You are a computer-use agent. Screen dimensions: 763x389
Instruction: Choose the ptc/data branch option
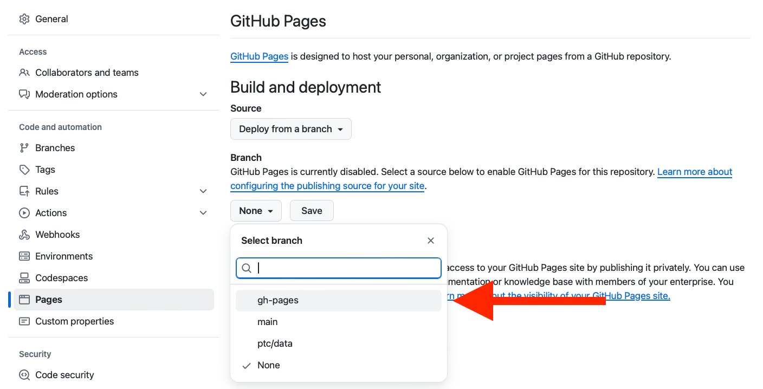click(x=339, y=343)
